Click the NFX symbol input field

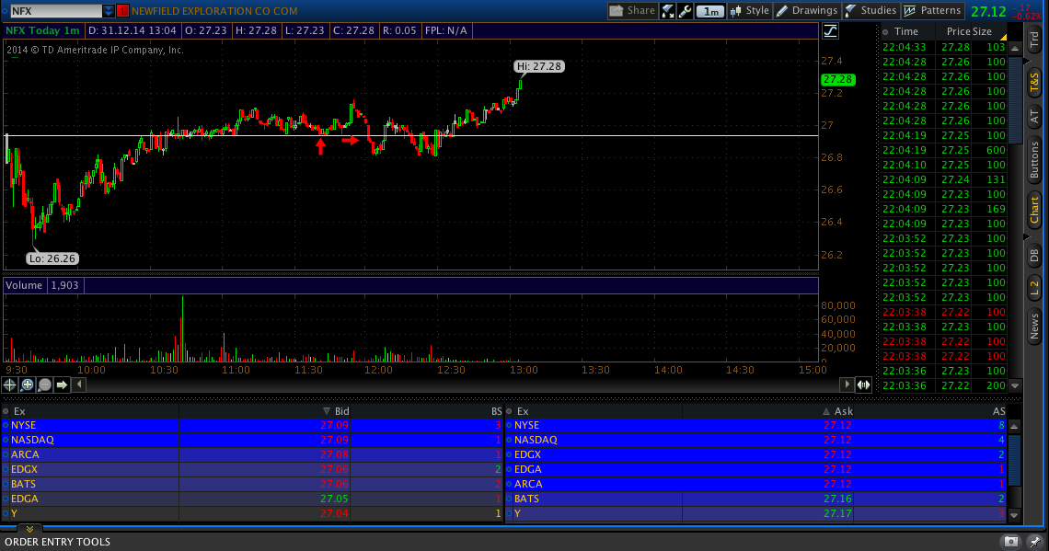click(x=56, y=11)
